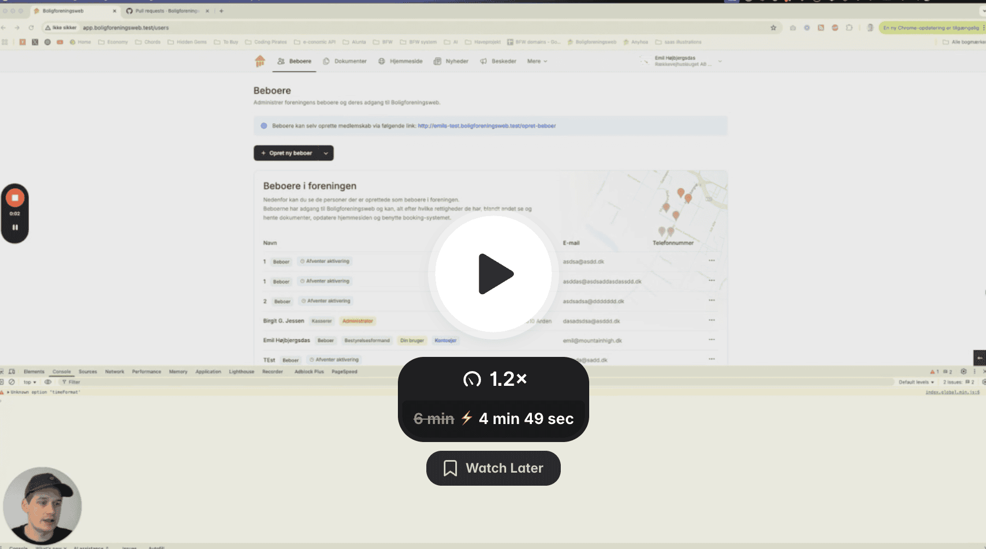986x549 pixels.
Task: Play the video with the center play button
Action: point(494,273)
